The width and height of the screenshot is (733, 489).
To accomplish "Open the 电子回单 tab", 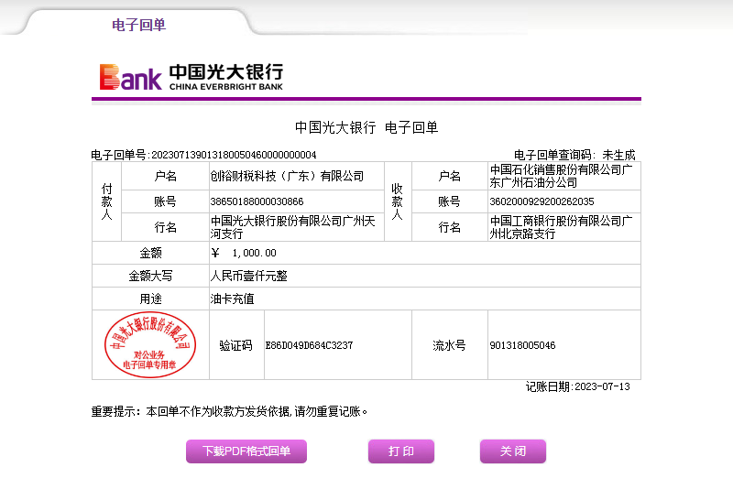I will (138, 25).
